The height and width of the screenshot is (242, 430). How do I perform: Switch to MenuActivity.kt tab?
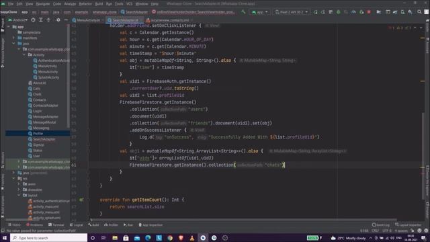pyautogui.click(x=88, y=20)
